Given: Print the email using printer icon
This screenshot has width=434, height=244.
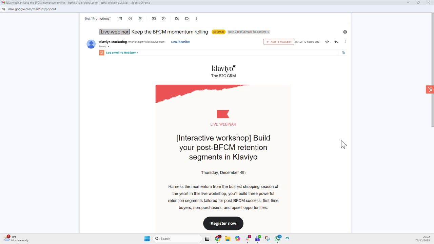Looking at the screenshot, I should (x=345, y=32).
